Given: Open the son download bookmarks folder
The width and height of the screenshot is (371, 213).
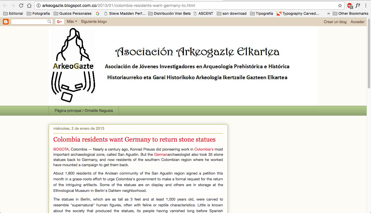Looking at the screenshot, I should [232, 13].
